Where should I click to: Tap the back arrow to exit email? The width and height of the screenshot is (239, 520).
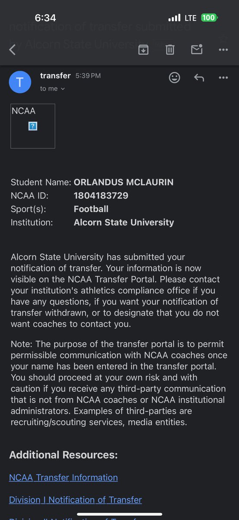[x=12, y=50]
